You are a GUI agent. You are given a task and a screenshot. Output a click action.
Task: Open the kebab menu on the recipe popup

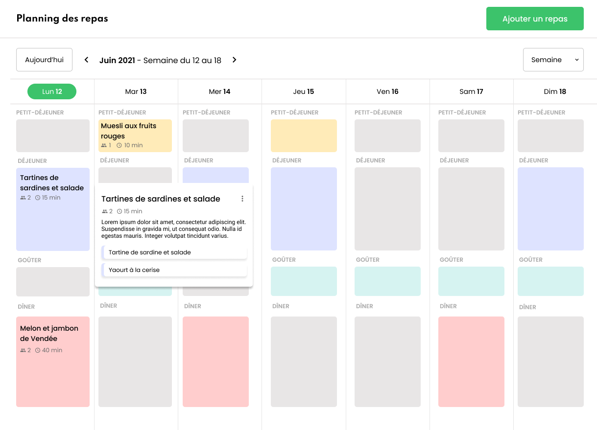(242, 198)
